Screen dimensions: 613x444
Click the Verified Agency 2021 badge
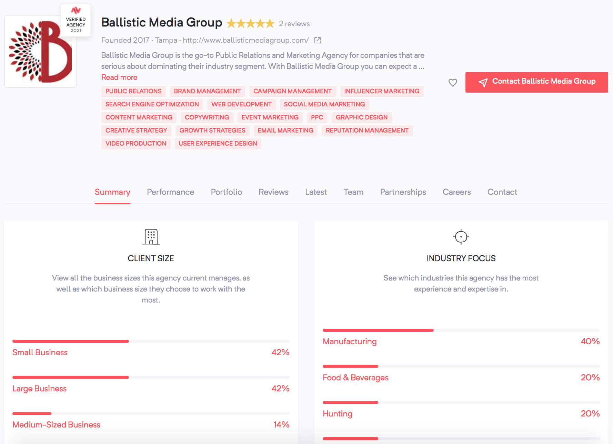tap(76, 20)
